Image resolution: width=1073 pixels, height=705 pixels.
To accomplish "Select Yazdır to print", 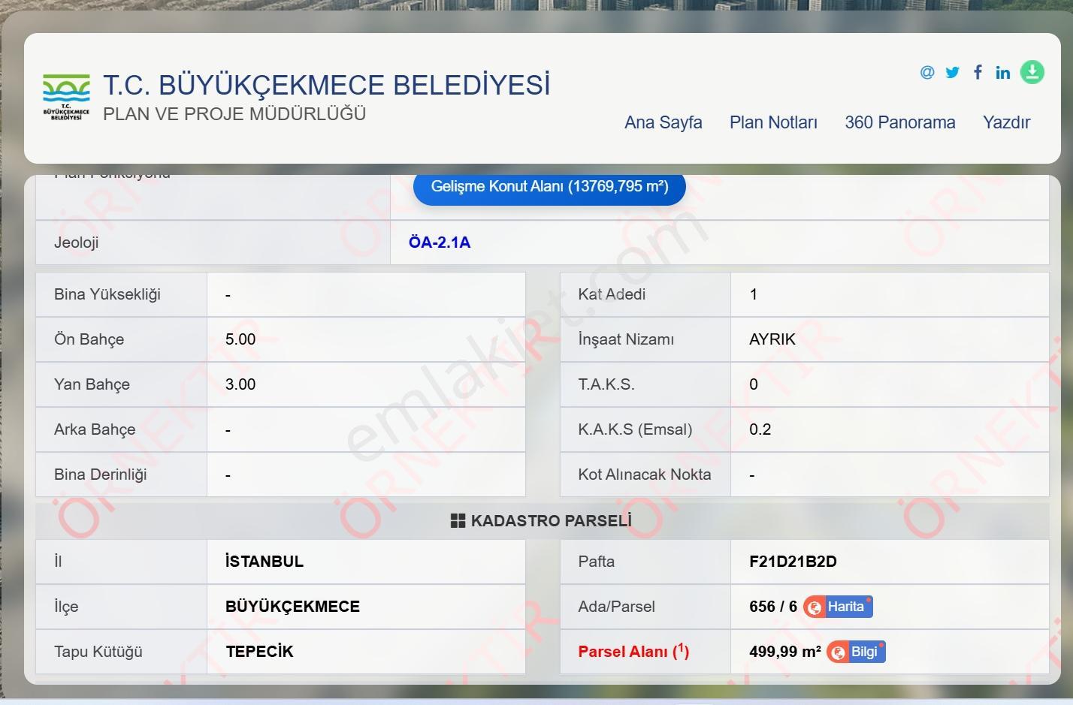I will (1006, 122).
